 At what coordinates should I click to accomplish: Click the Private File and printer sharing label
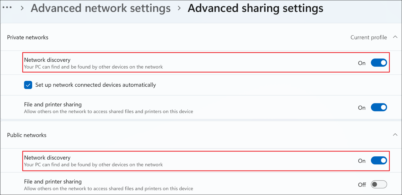(x=53, y=105)
